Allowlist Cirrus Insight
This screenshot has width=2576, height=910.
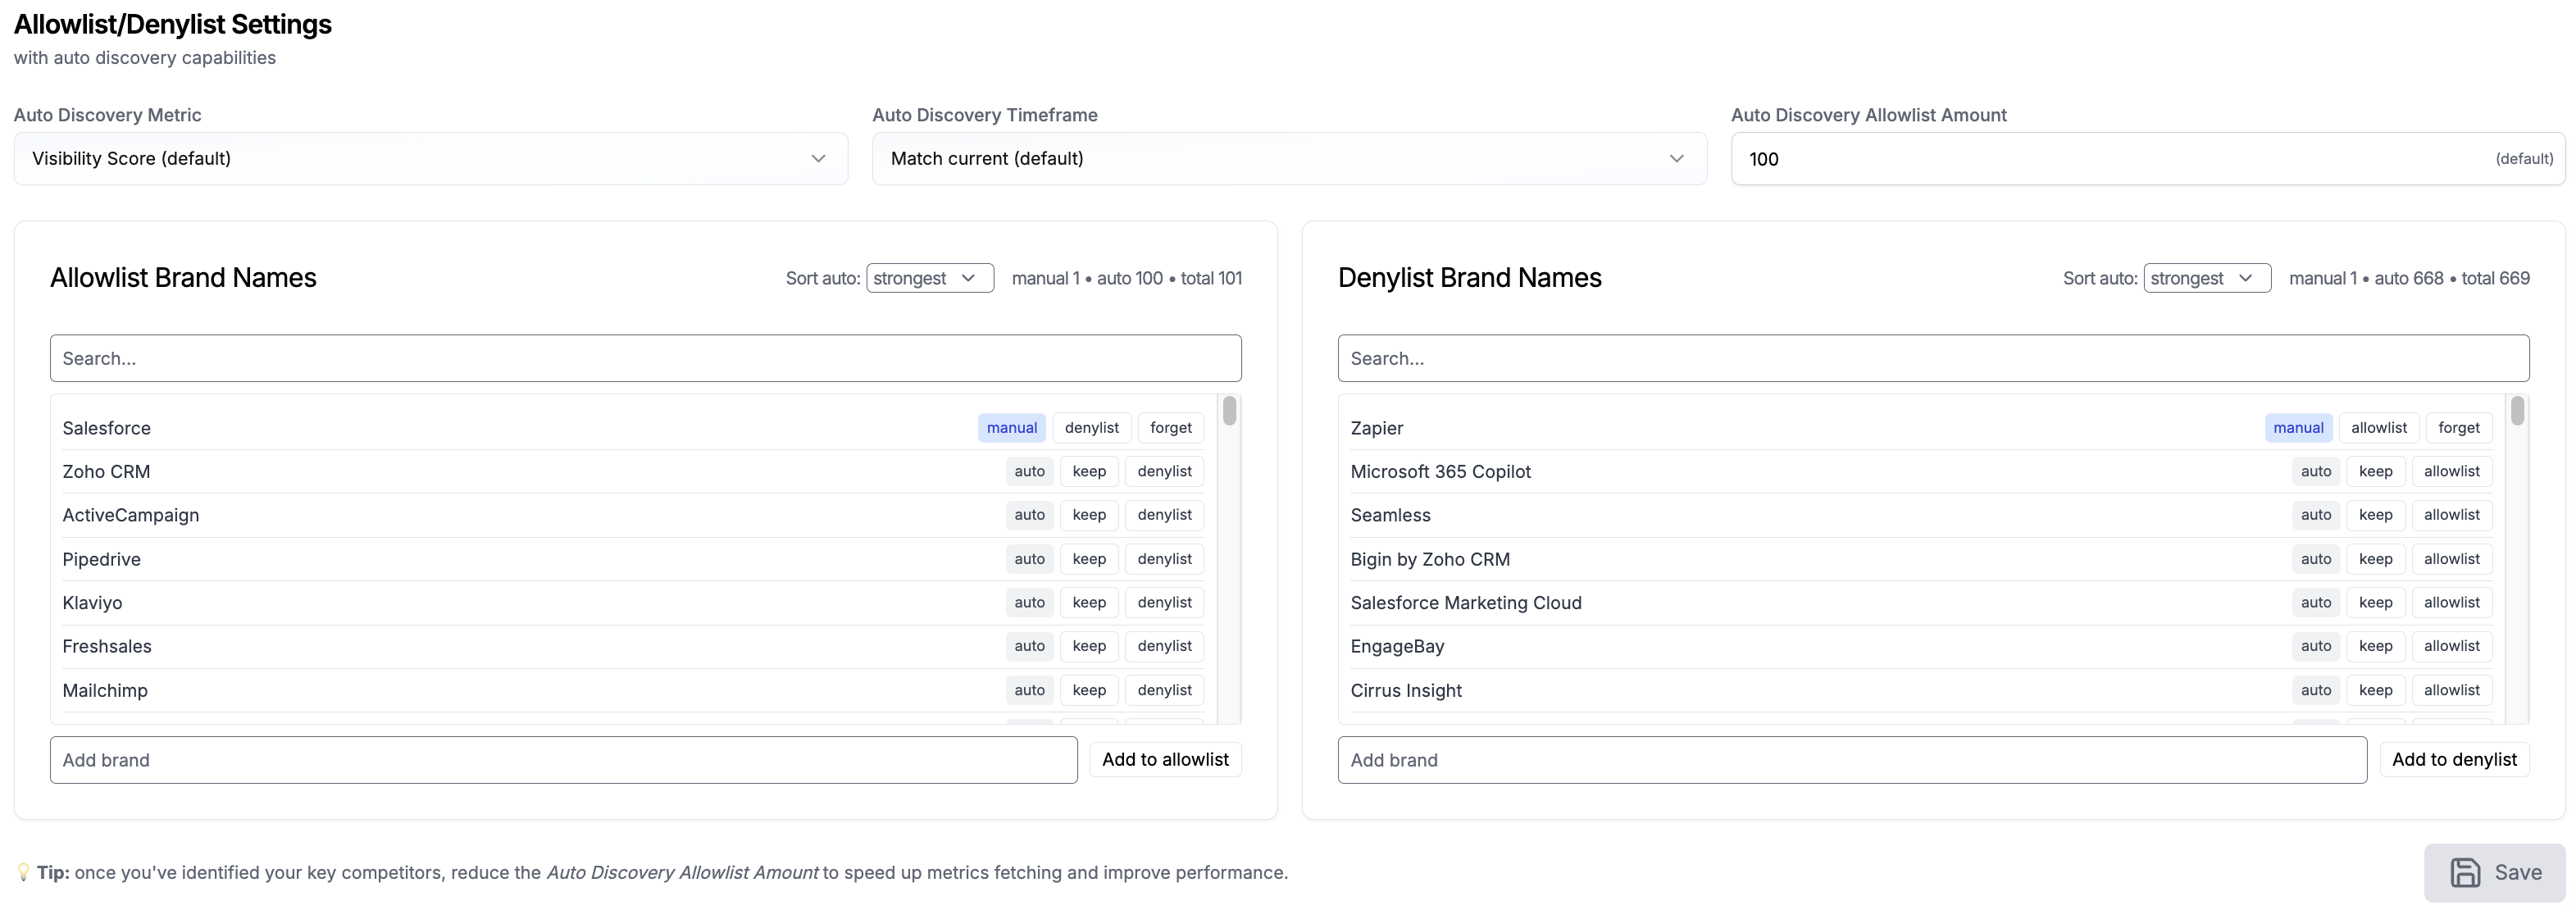tap(2452, 690)
